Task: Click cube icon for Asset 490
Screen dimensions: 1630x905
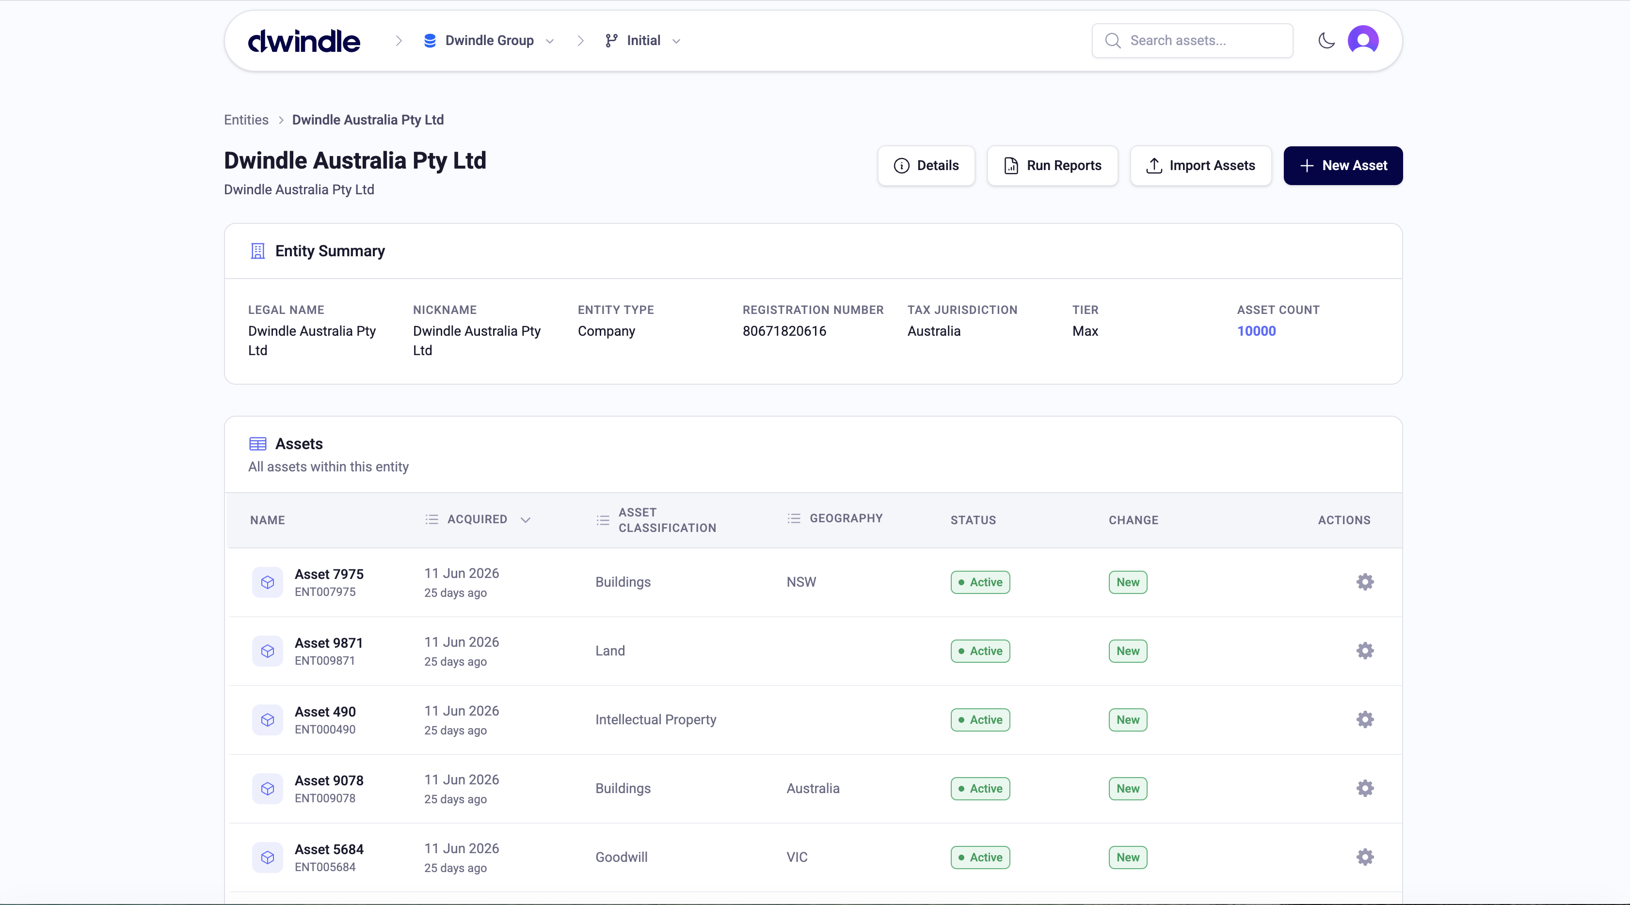Action: coord(268,720)
